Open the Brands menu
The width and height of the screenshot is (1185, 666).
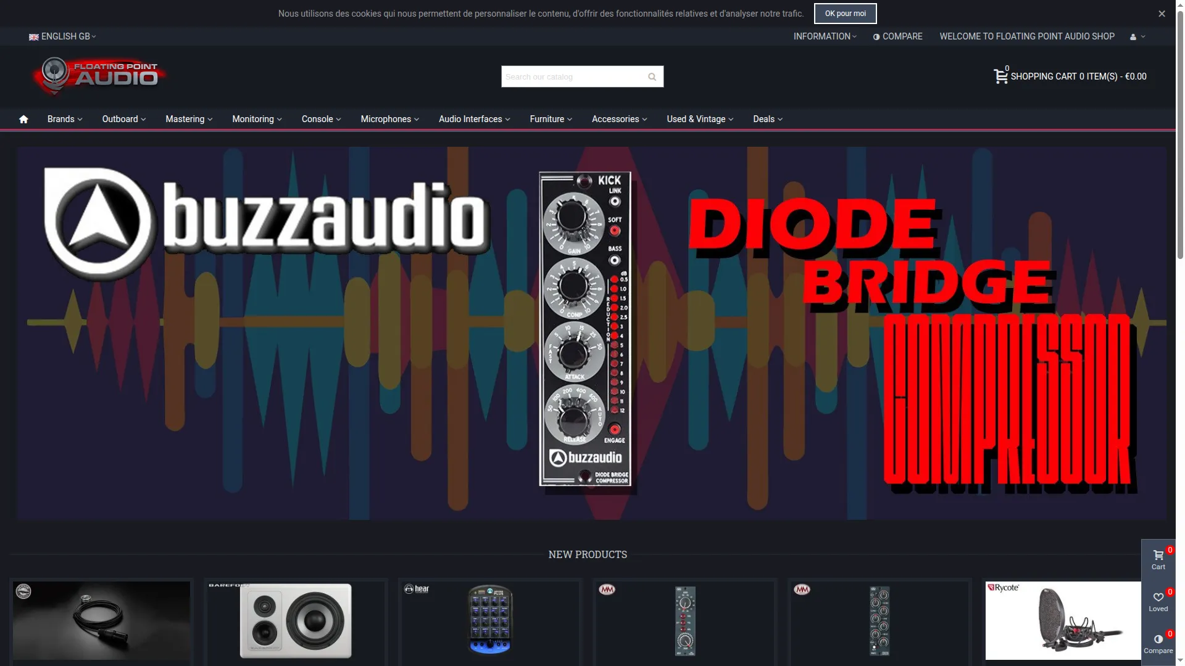[65, 120]
